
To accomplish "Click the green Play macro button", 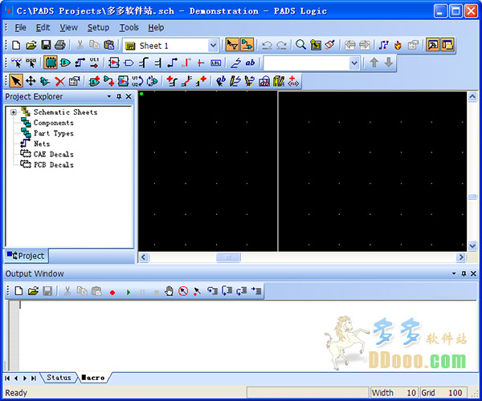I will 129,293.
